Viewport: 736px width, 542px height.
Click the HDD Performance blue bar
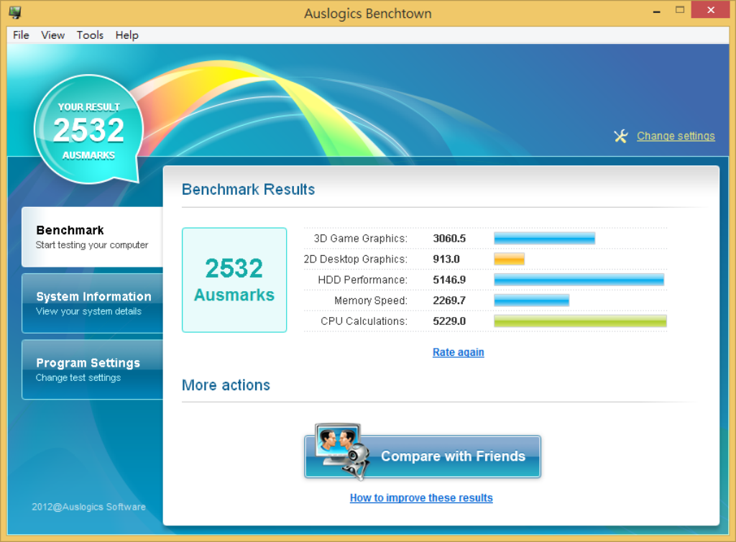coord(579,280)
